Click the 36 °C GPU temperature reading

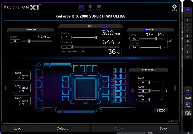114,52
